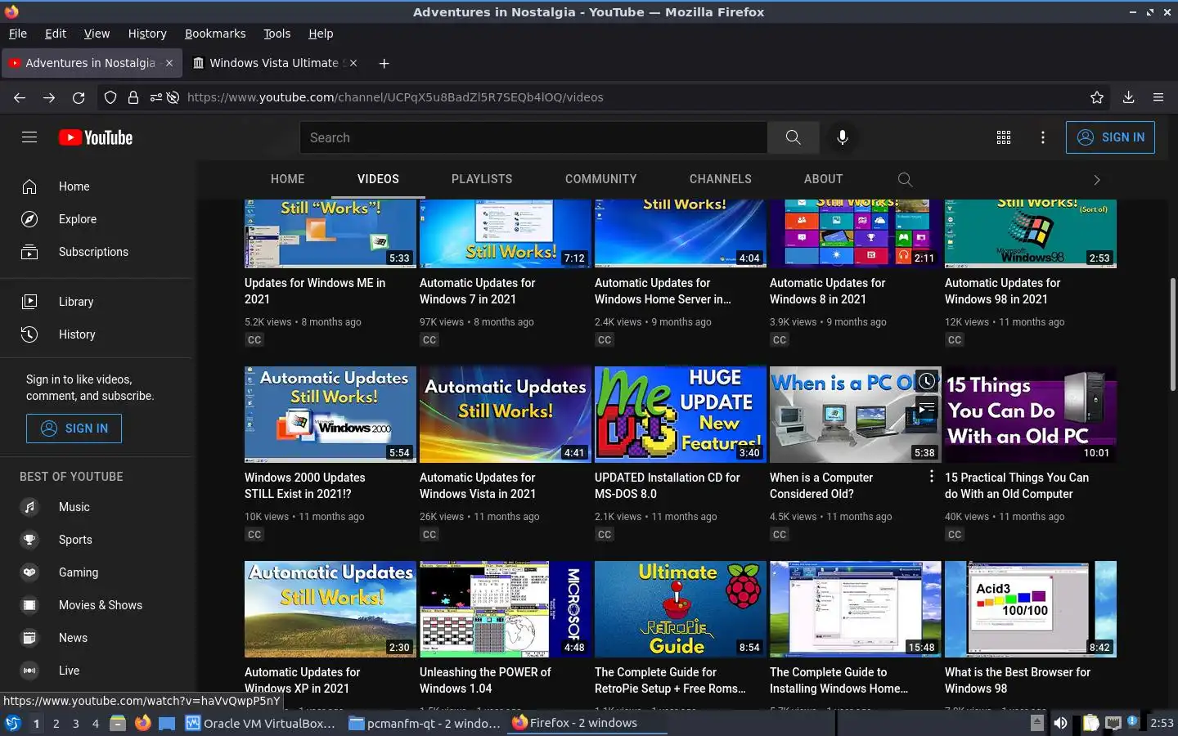Go forward with browser forward arrow
Viewport: 1178px width, 736px height.
click(49, 97)
